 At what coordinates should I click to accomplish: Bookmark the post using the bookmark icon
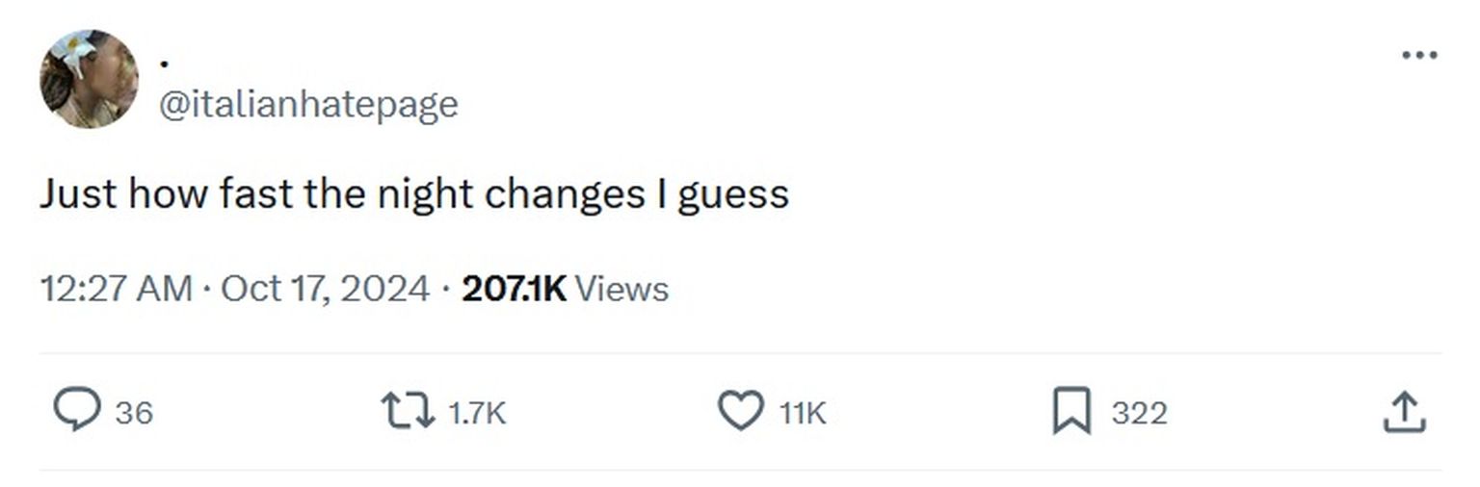[x=1071, y=412]
